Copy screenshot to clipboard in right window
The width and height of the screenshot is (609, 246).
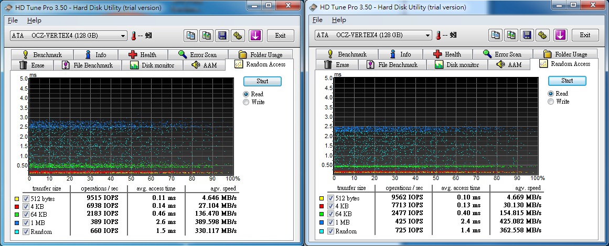(x=511, y=35)
